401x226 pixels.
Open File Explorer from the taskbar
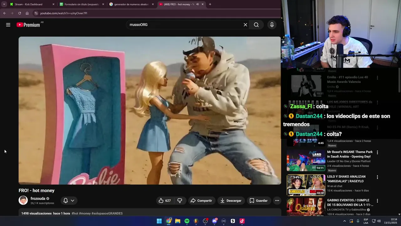(178, 221)
